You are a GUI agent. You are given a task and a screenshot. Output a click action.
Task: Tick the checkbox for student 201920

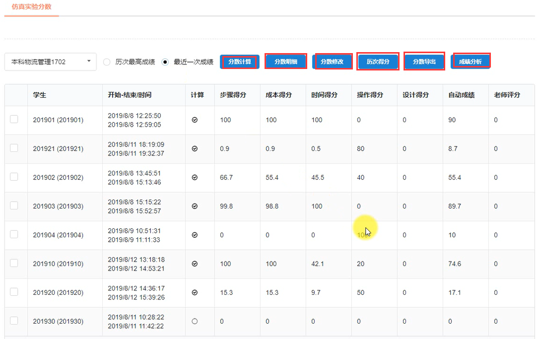tap(14, 292)
